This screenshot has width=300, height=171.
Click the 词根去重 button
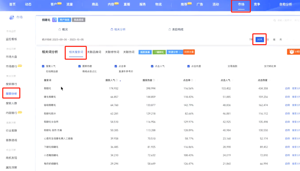pyautogui.click(x=189, y=52)
